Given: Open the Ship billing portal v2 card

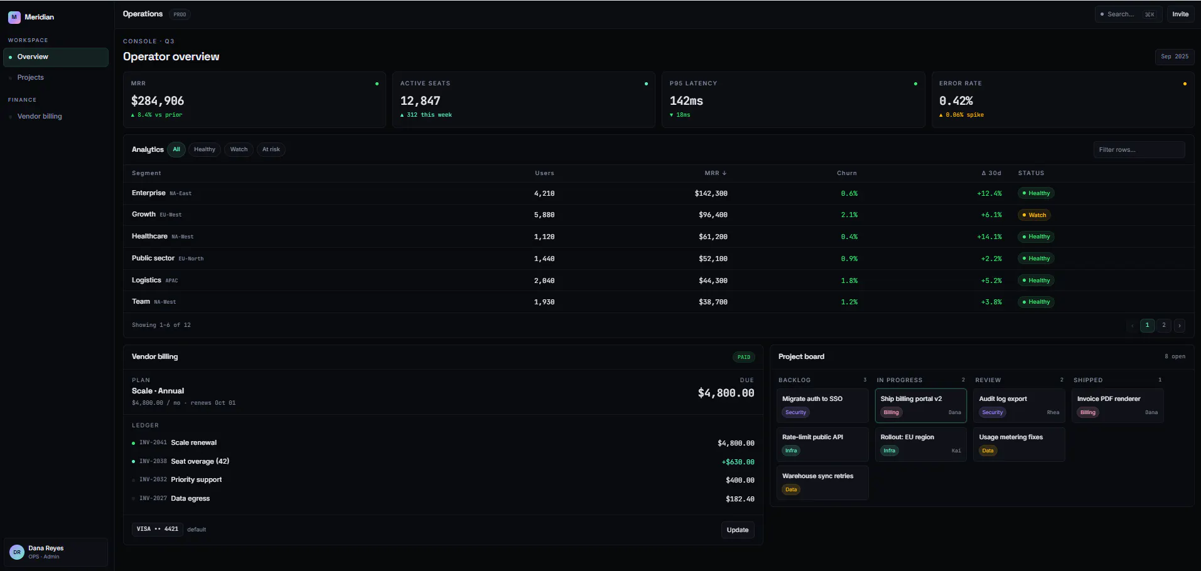Looking at the screenshot, I should pyautogui.click(x=921, y=406).
